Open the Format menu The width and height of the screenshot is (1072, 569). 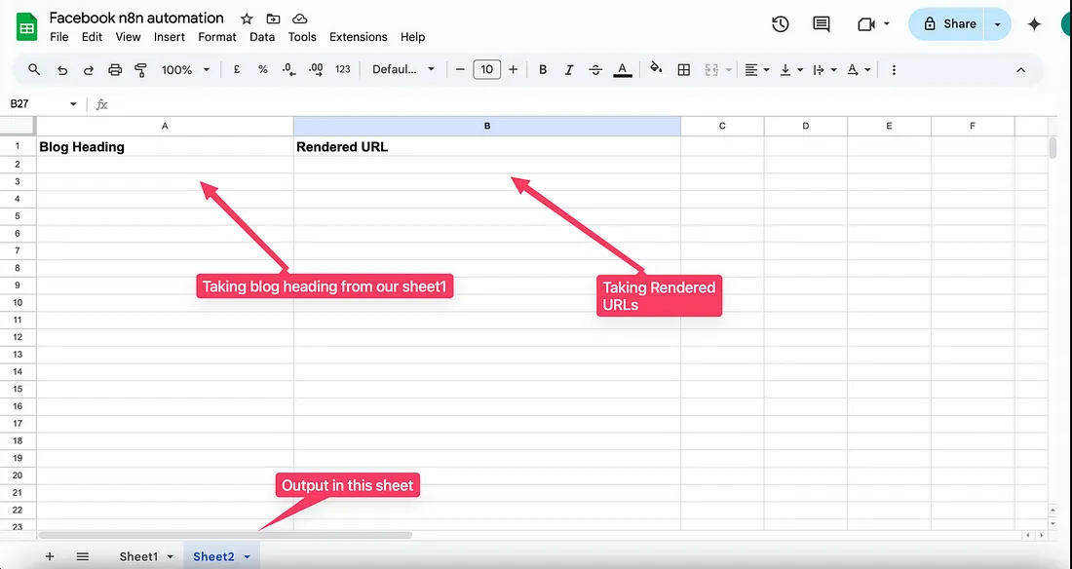pyautogui.click(x=216, y=37)
